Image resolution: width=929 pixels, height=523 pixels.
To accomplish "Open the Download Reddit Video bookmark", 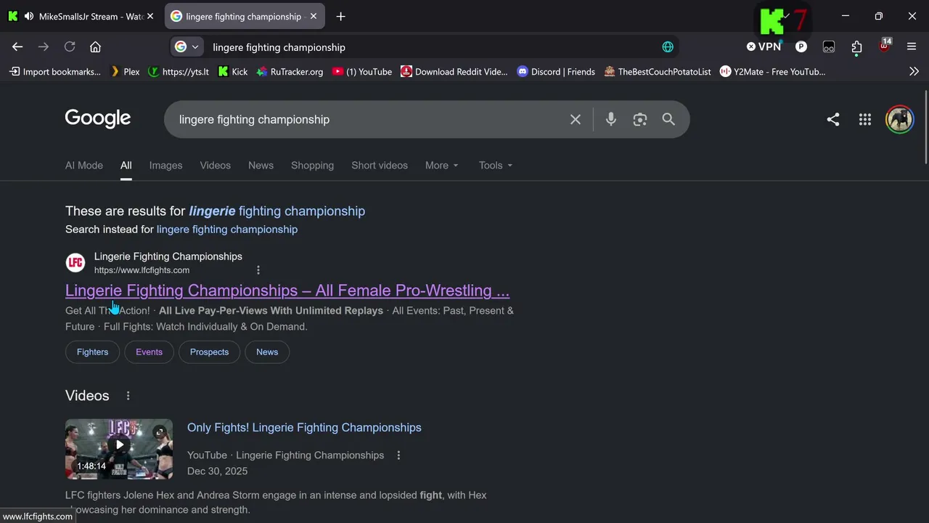I will click(454, 71).
